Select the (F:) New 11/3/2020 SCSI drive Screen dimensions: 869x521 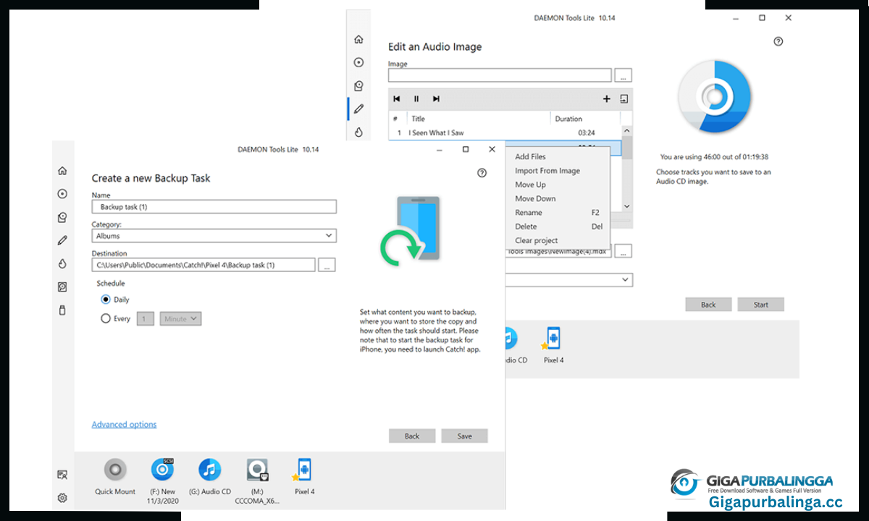161,470
